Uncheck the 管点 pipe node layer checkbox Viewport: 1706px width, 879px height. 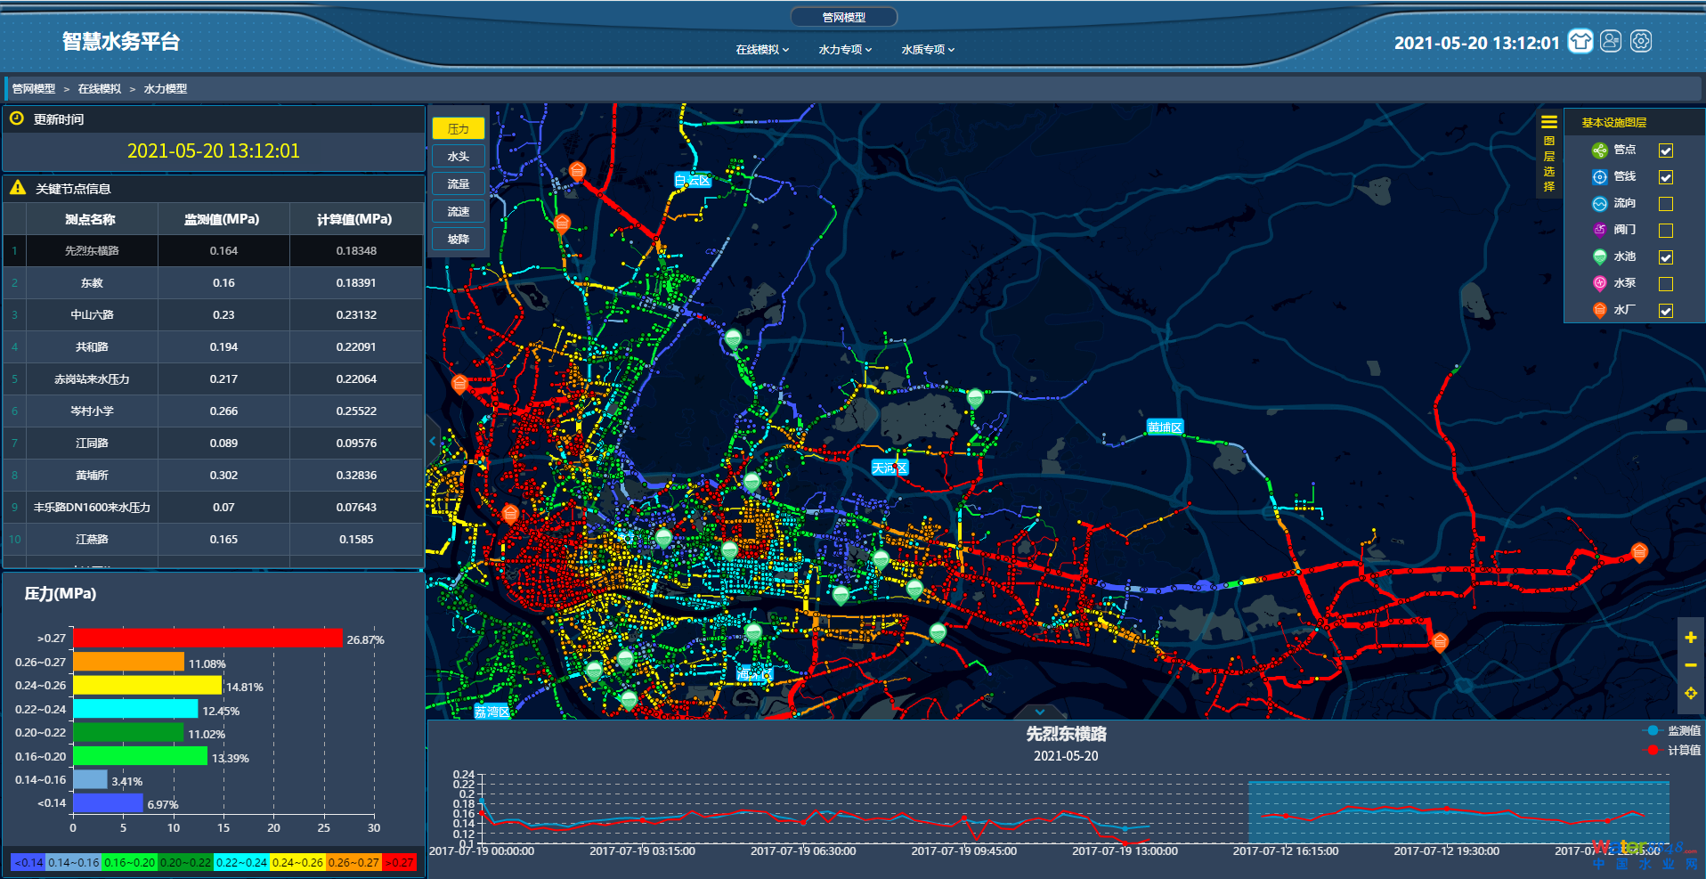point(1665,151)
